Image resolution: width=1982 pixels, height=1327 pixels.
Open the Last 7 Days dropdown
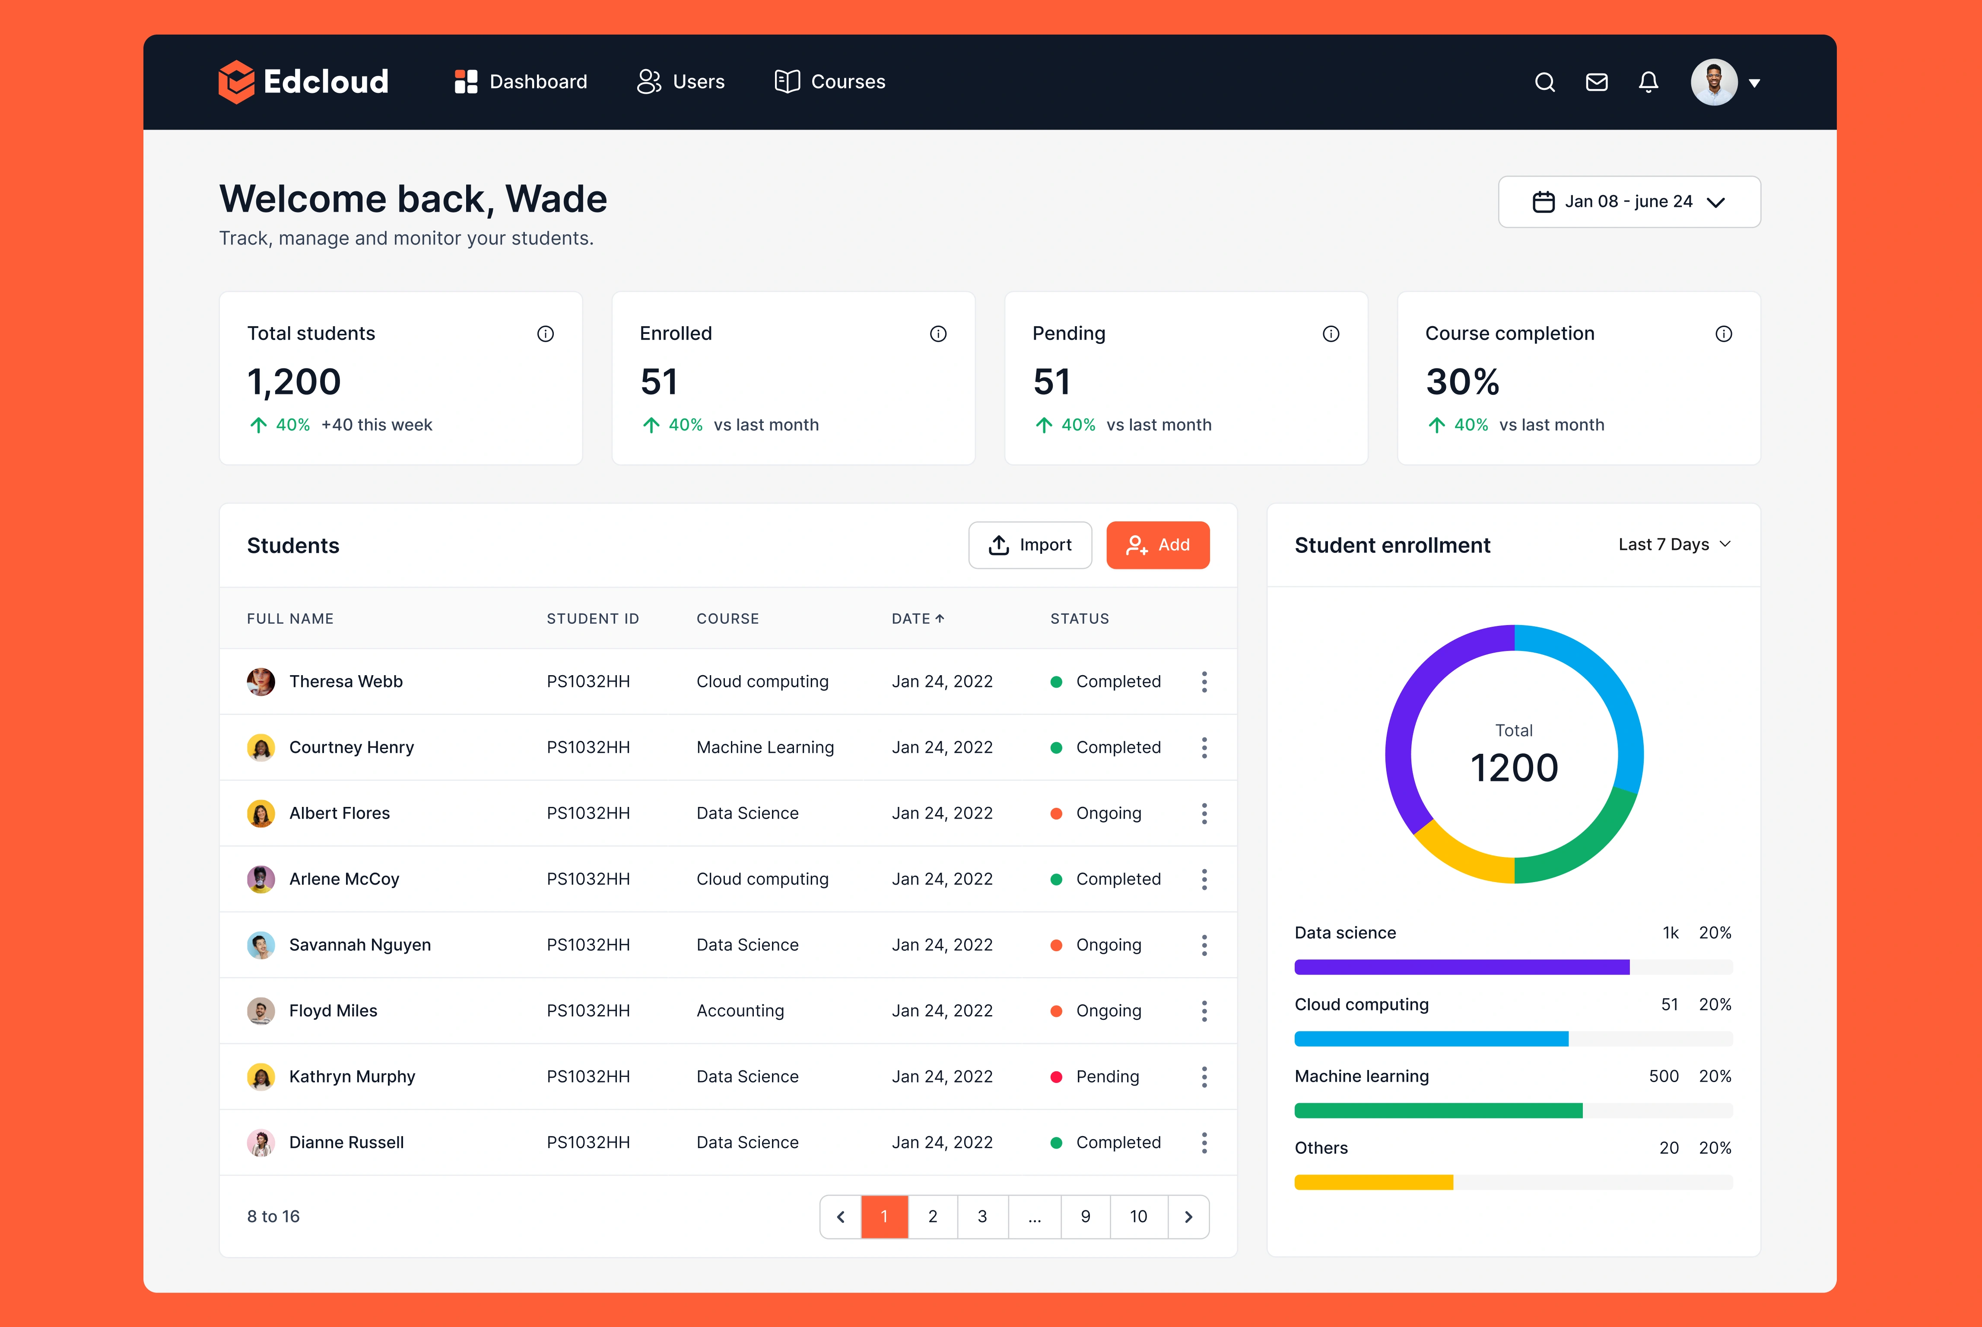(x=1674, y=545)
